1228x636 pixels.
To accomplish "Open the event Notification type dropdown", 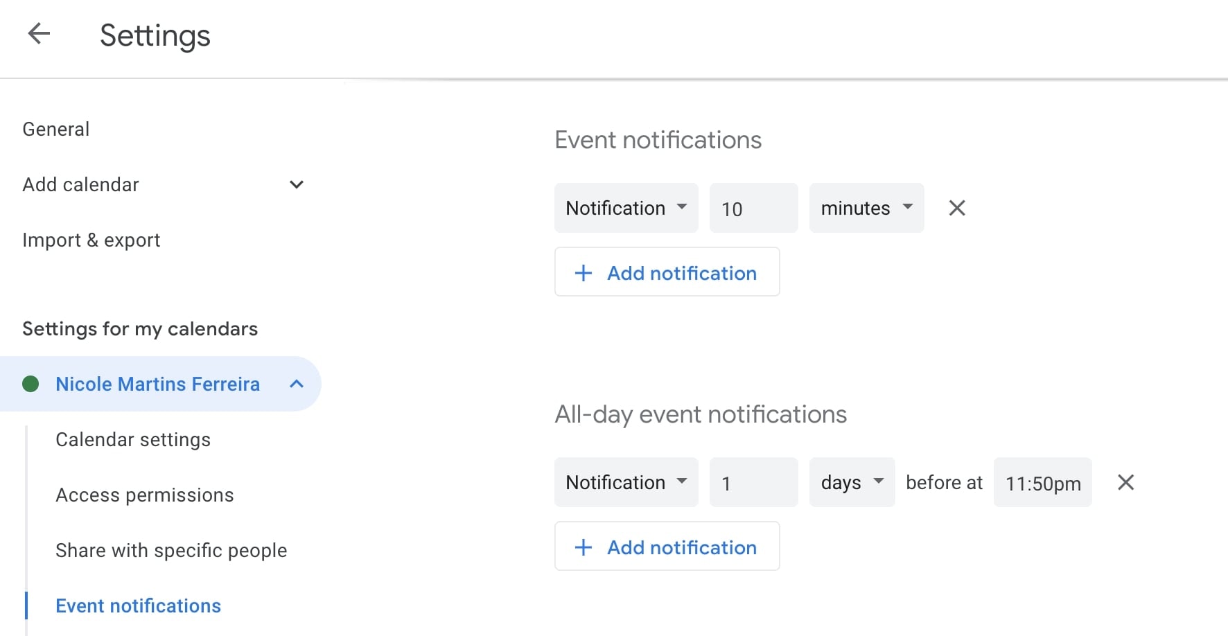I will (x=626, y=208).
